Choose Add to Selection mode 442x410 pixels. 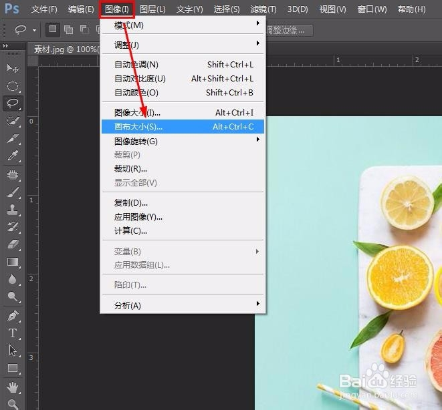click(68, 29)
